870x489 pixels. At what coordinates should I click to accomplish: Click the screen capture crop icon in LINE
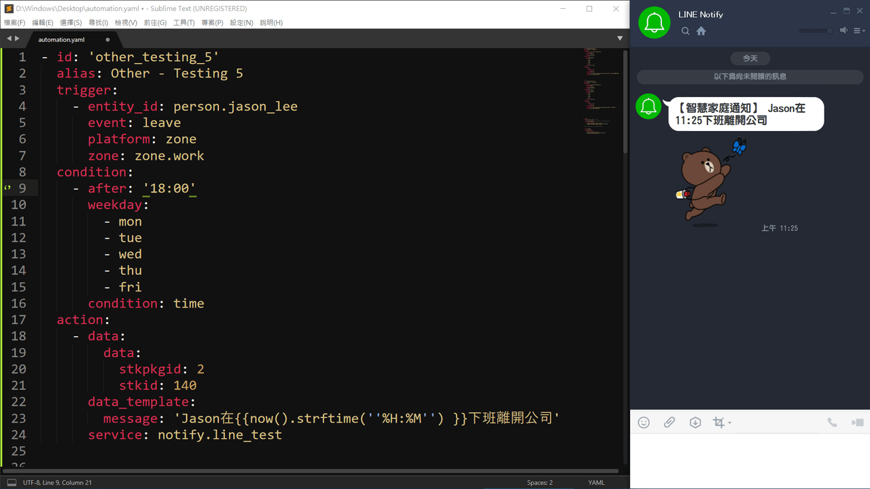tap(718, 422)
